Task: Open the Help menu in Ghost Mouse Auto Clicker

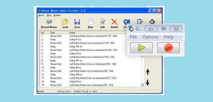Action: pos(49,15)
